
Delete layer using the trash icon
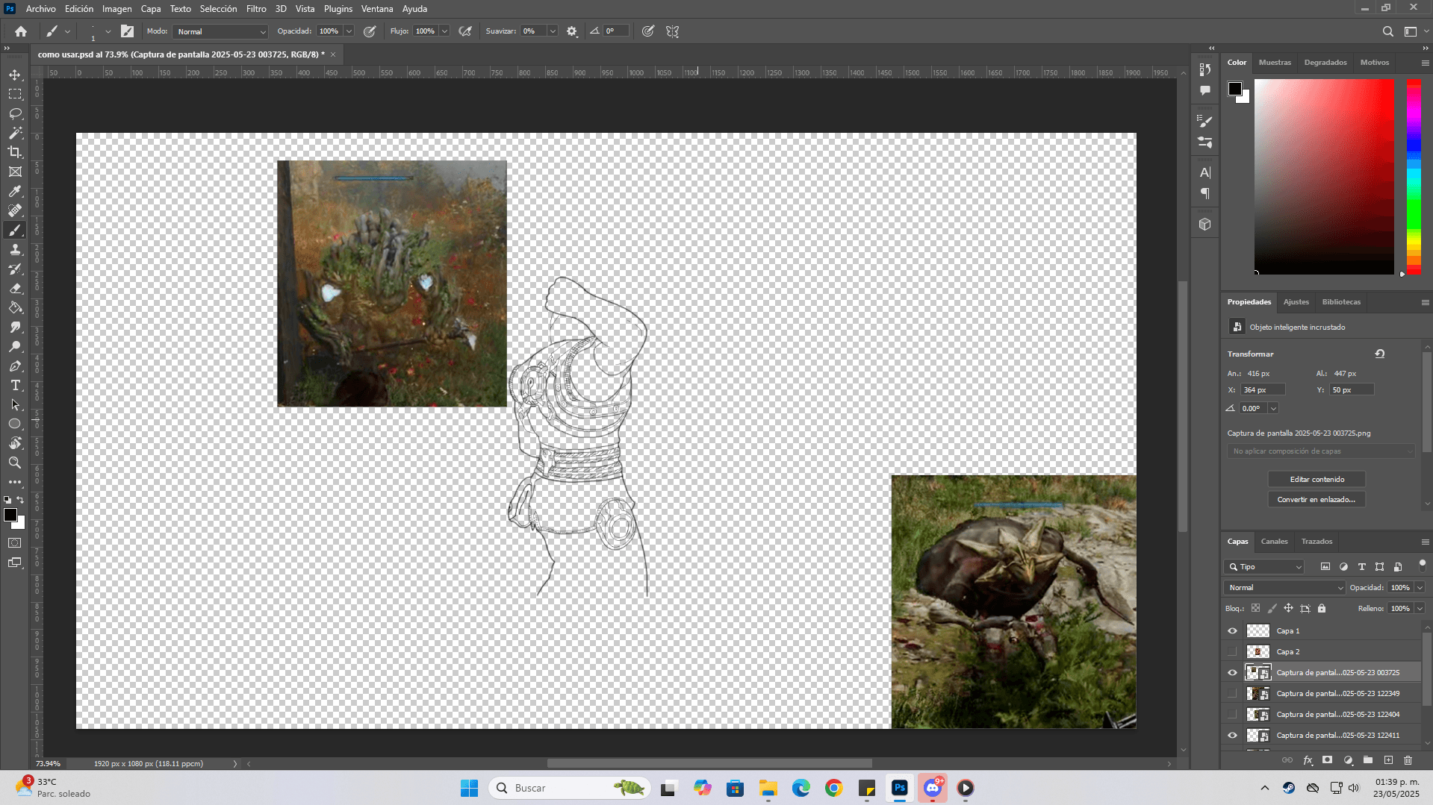point(1408,760)
